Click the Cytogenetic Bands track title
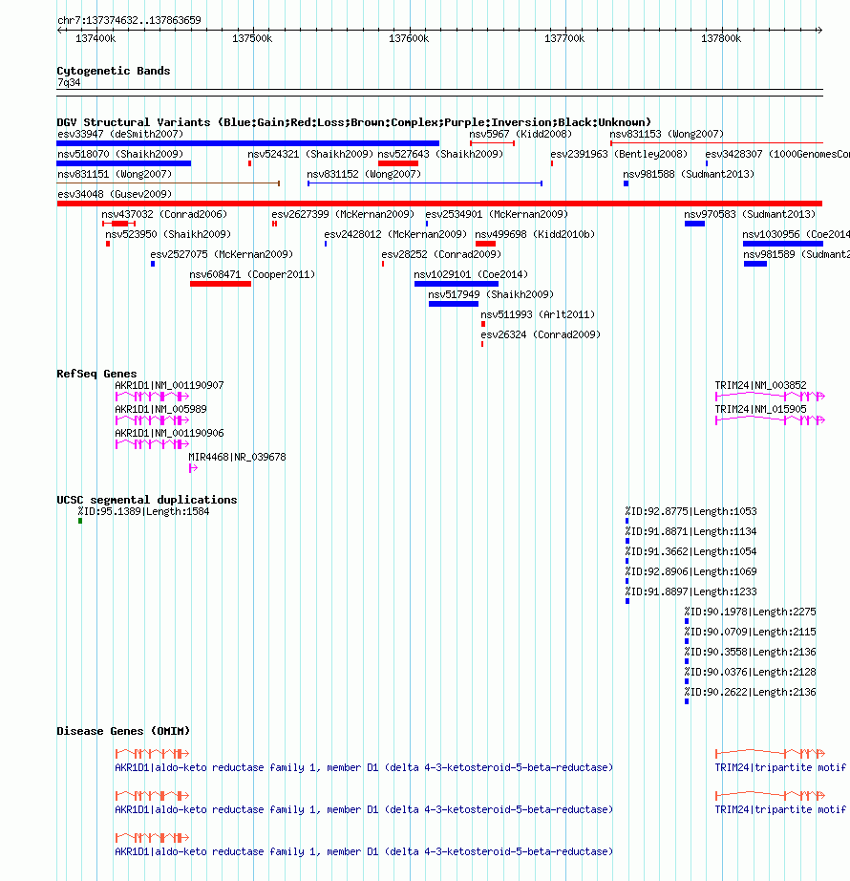This screenshot has height=881, width=850. tap(113, 71)
